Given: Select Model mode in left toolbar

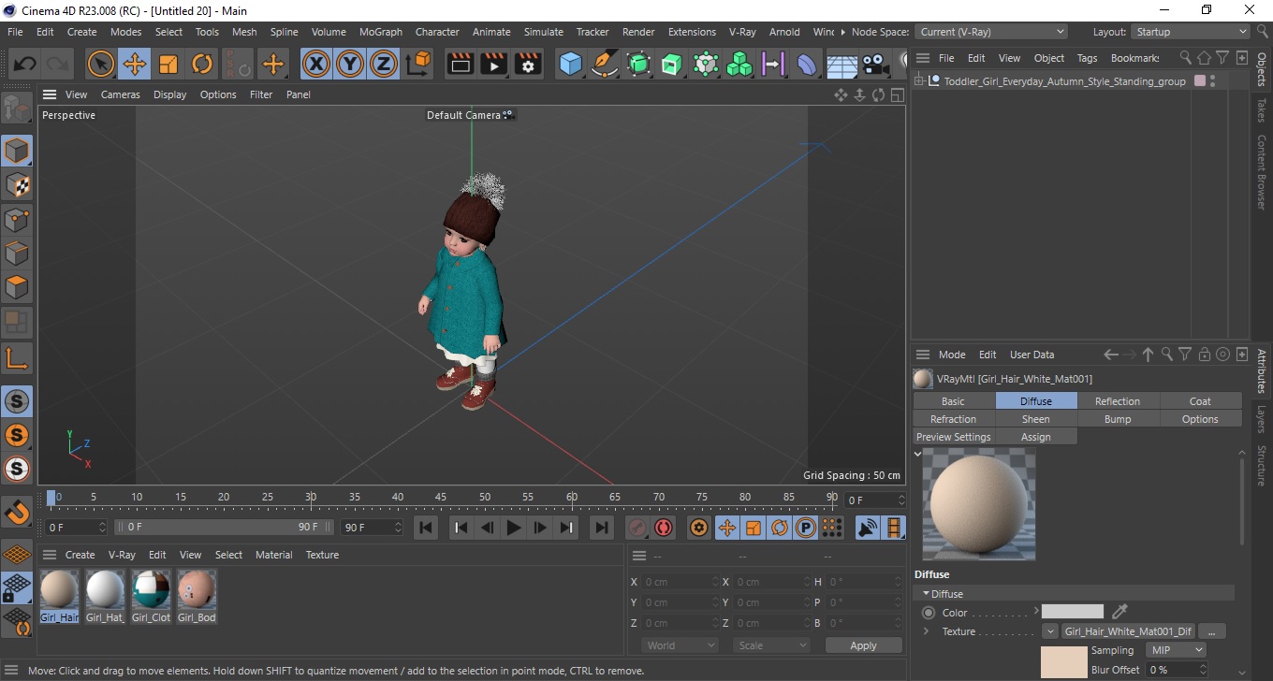Looking at the screenshot, I should 16,151.
